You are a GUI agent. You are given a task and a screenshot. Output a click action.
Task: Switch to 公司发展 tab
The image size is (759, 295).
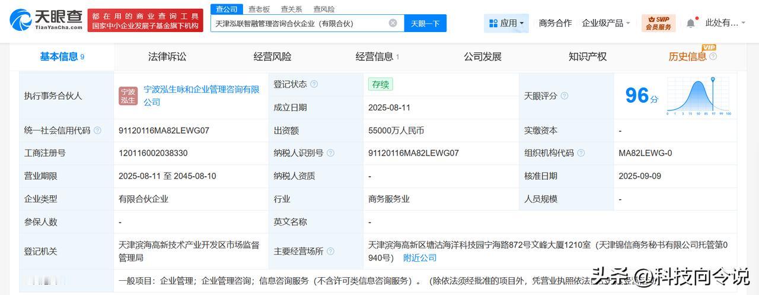pyautogui.click(x=483, y=56)
